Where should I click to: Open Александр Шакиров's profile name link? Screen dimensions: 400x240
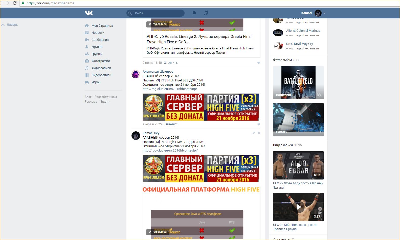click(158, 72)
